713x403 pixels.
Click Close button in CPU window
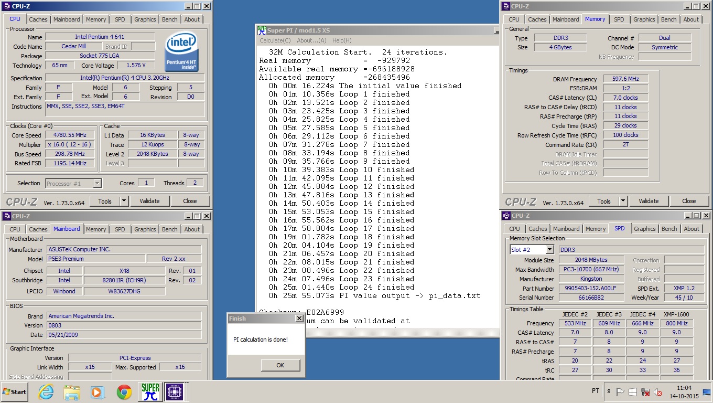pos(190,201)
